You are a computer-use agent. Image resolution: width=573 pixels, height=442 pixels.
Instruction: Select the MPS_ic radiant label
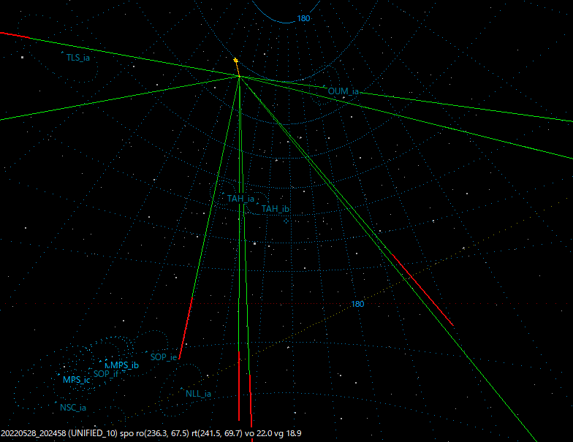click(x=76, y=380)
